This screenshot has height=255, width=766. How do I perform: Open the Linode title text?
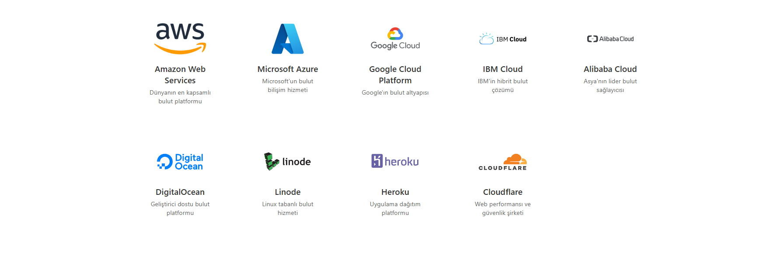pos(288,192)
